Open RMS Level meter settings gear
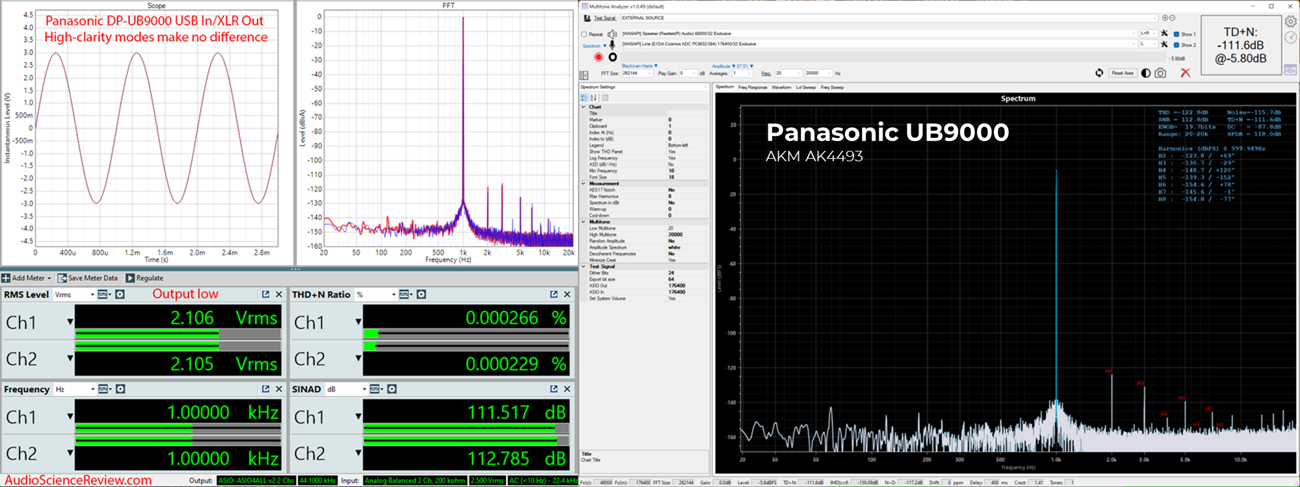1300x487 pixels. tap(120, 295)
